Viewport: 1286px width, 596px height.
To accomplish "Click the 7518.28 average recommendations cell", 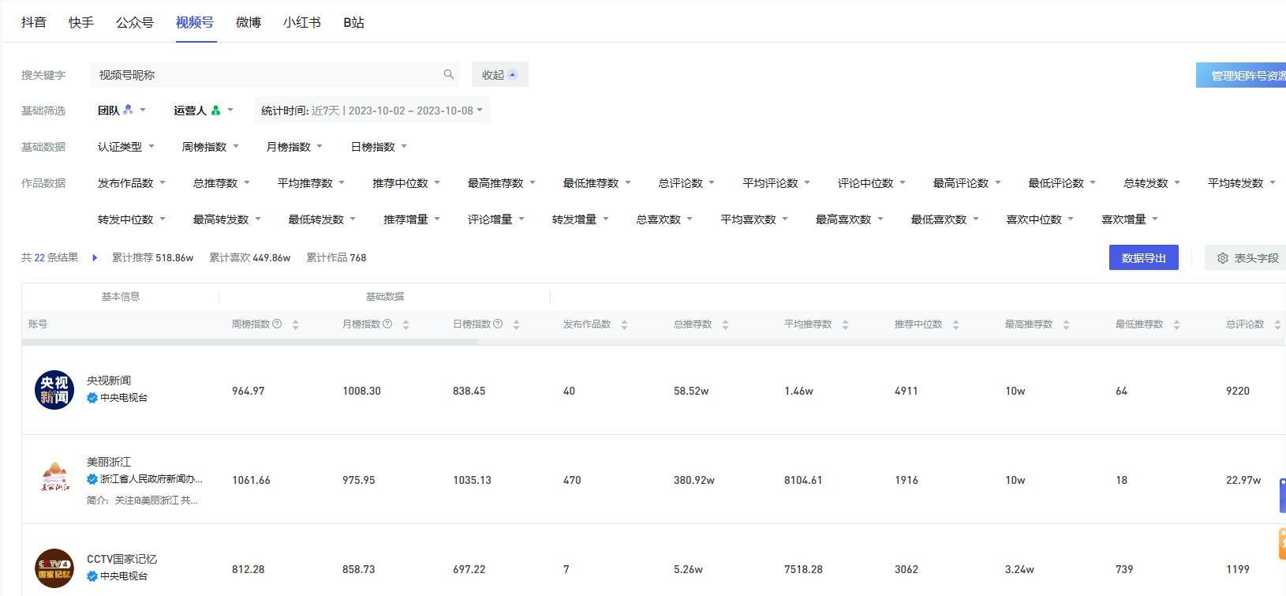I will 803,569.
